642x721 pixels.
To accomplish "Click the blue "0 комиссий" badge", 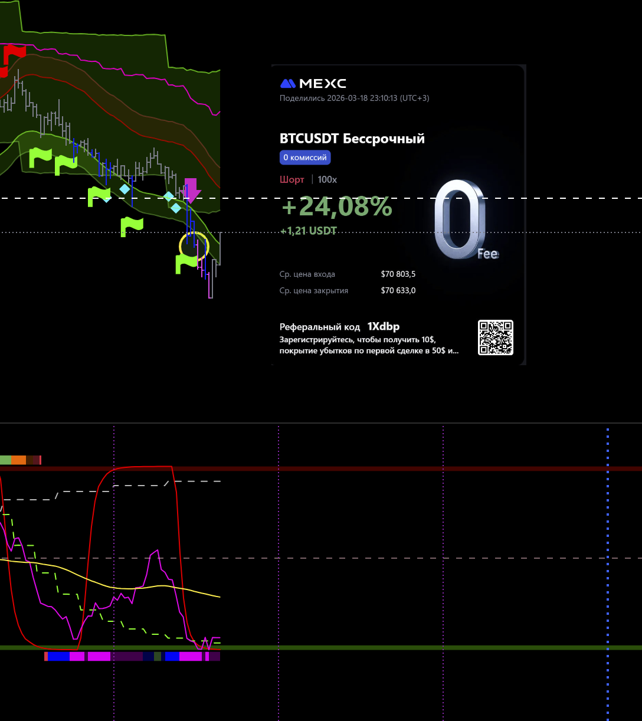I will coord(304,158).
